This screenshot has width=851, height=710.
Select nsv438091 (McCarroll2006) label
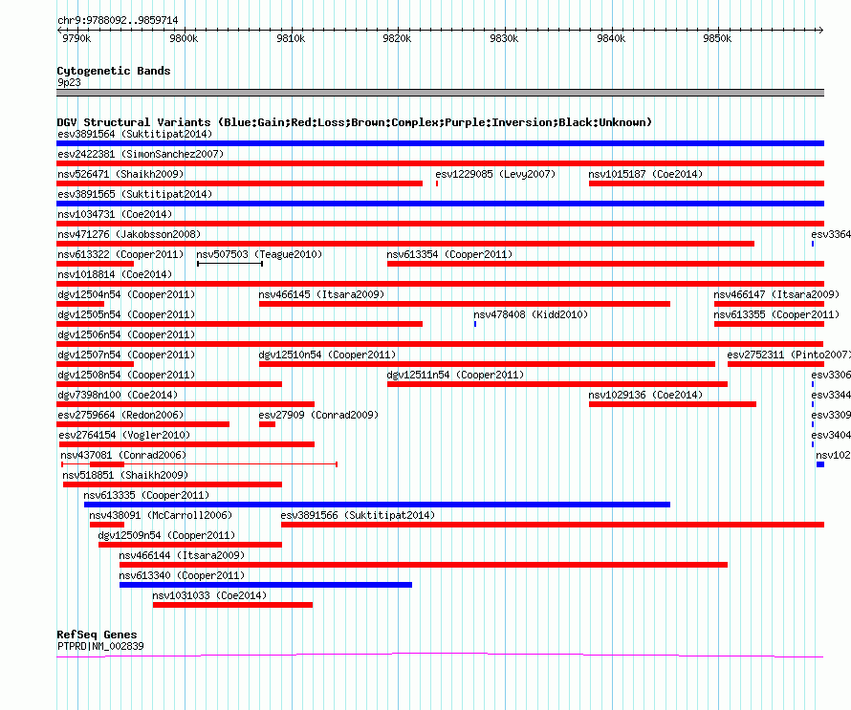click(x=161, y=515)
